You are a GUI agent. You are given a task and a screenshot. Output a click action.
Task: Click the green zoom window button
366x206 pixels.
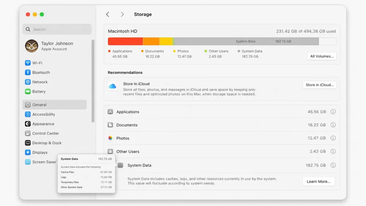(x=42, y=15)
